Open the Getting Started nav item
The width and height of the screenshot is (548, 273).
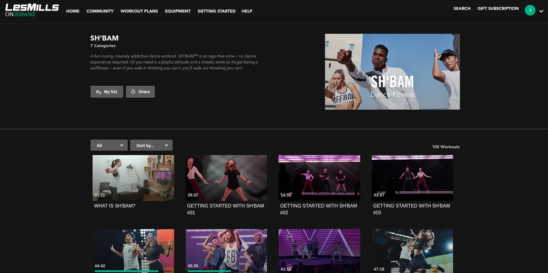tap(216, 11)
